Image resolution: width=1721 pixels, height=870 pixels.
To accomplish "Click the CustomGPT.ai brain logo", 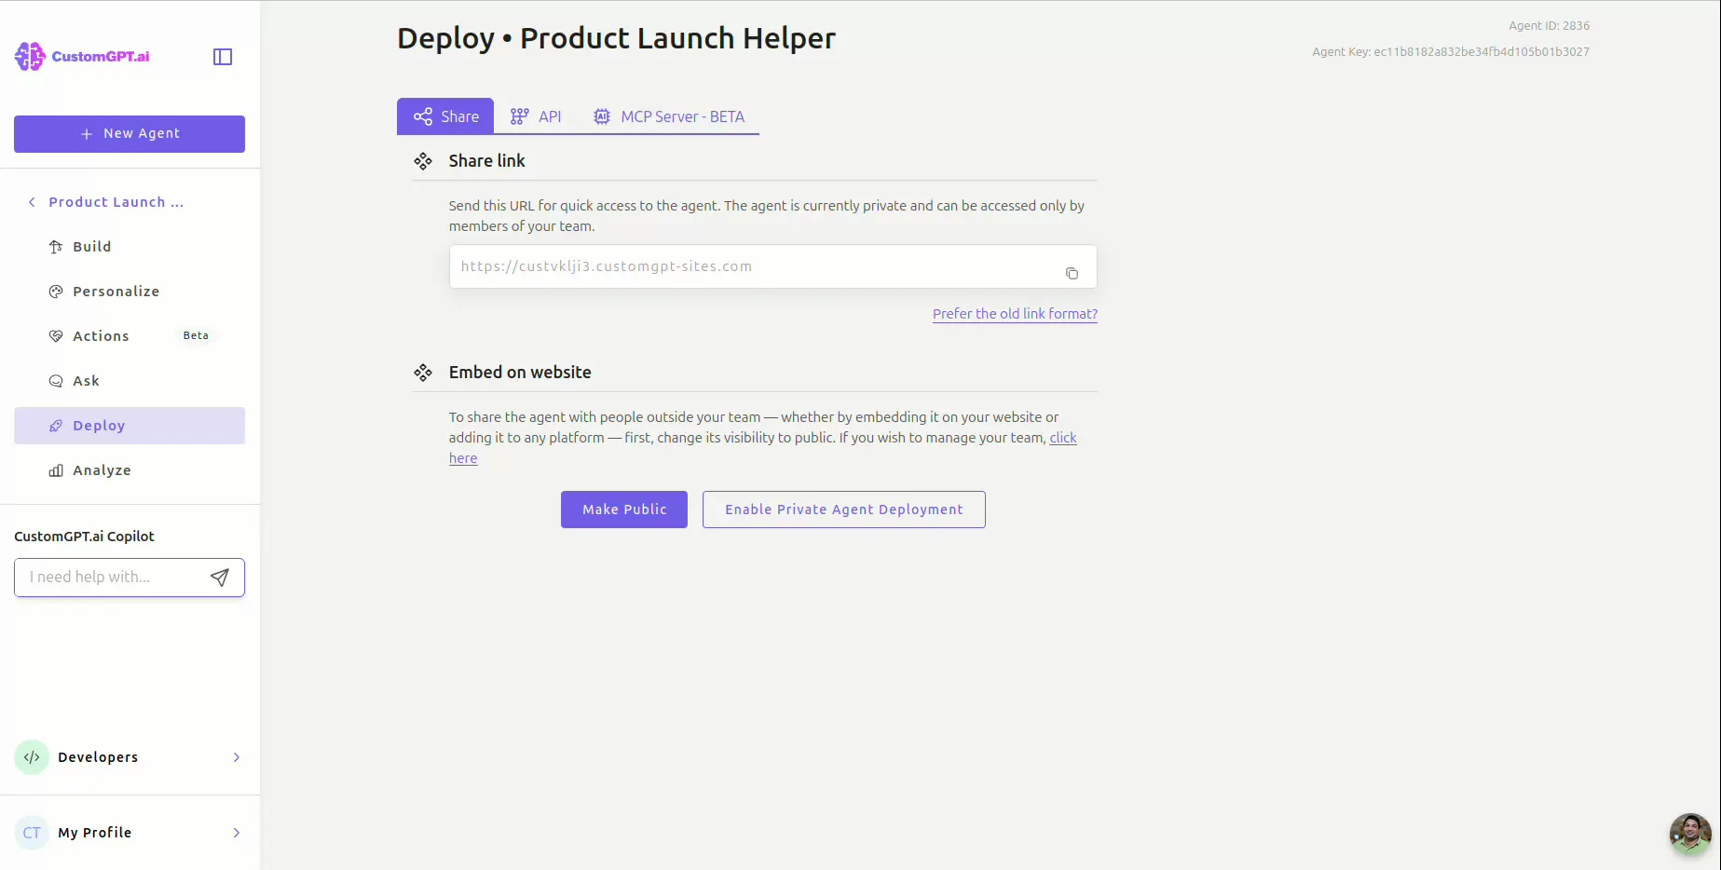I will [x=30, y=56].
